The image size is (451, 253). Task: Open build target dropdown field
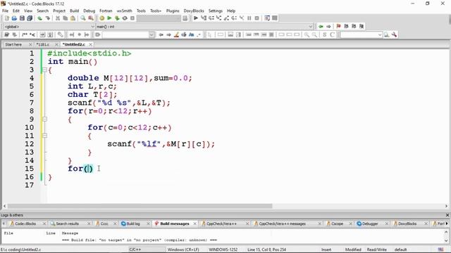159,18
